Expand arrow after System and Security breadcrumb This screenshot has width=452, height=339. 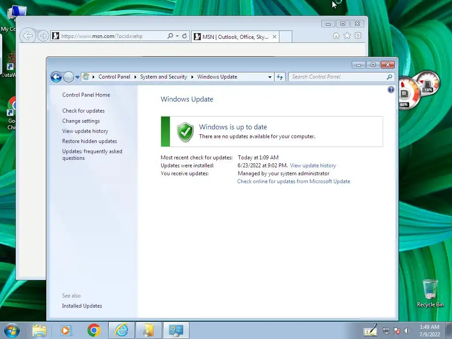[192, 77]
